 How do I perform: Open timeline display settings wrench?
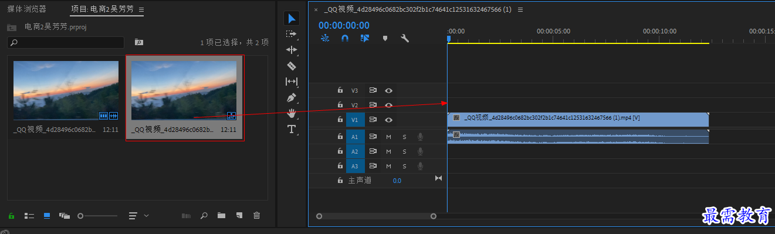pos(404,38)
